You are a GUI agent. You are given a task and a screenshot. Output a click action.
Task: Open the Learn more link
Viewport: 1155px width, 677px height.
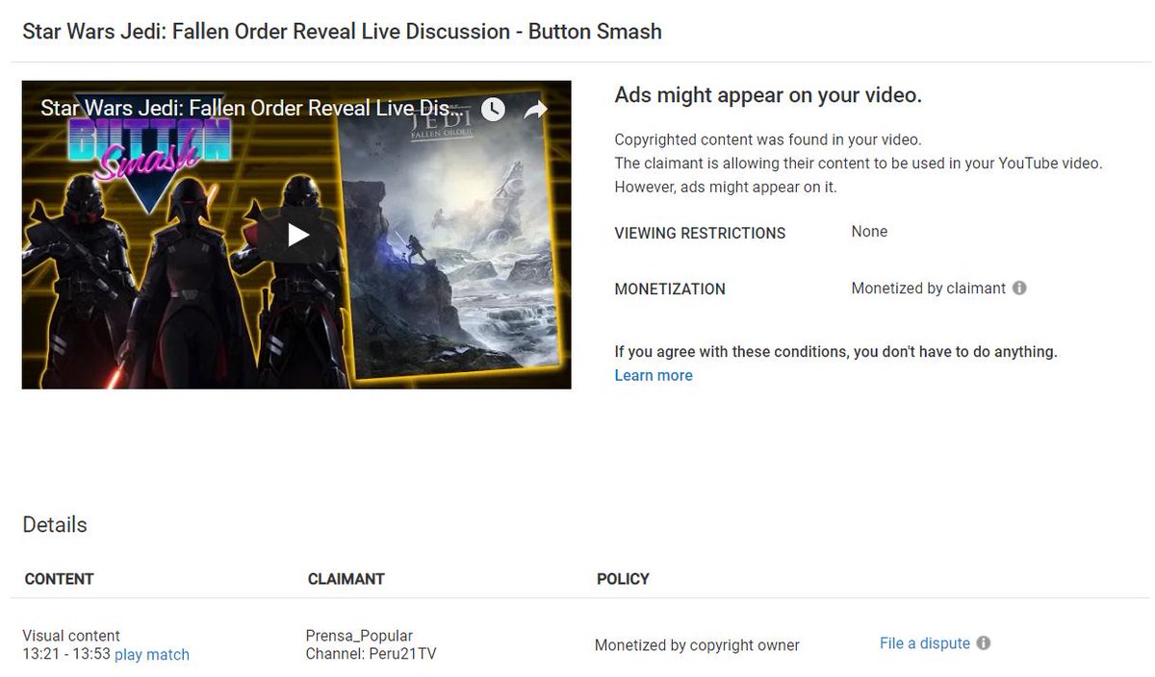point(654,375)
